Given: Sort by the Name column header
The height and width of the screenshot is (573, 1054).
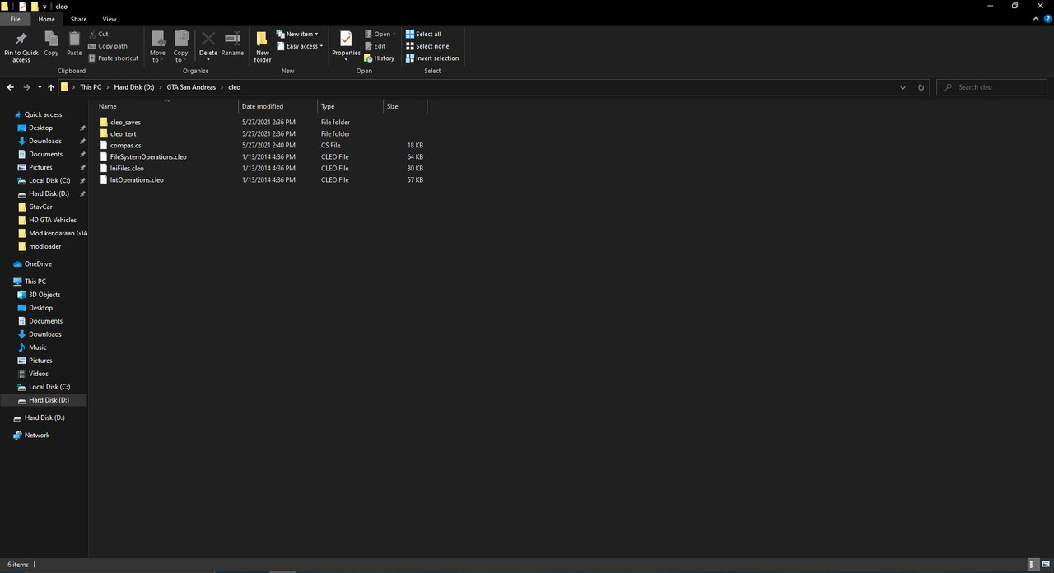Looking at the screenshot, I should coord(166,106).
